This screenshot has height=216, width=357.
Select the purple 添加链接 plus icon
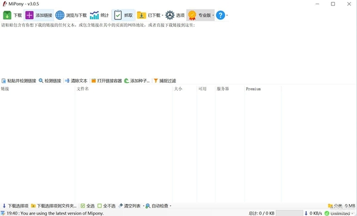click(x=29, y=15)
